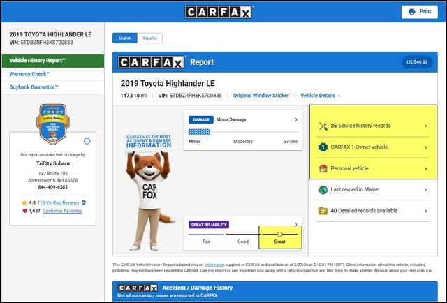Switch report language to Español

[149, 37]
